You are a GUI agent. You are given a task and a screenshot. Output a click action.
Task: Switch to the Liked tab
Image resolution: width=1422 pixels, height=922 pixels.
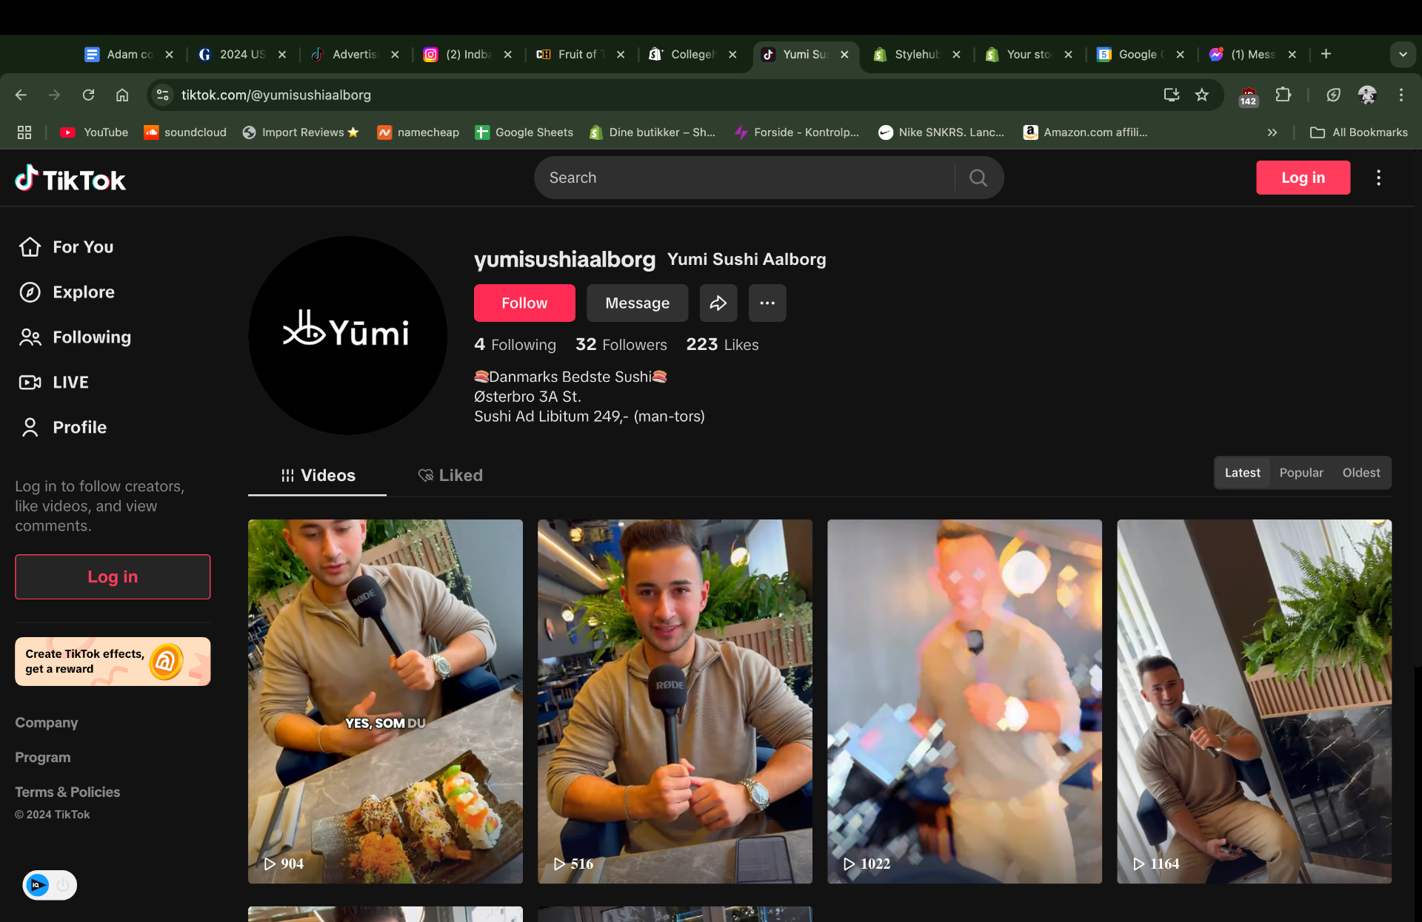coord(450,476)
